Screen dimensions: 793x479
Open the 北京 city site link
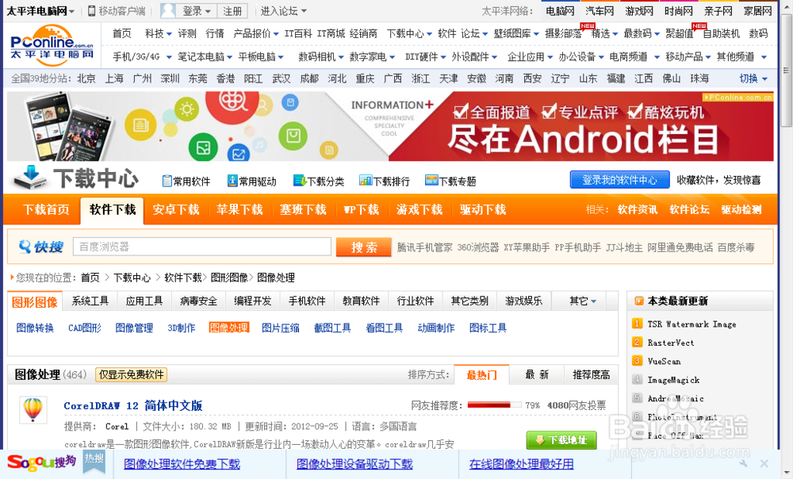pyautogui.click(x=86, y=79)
